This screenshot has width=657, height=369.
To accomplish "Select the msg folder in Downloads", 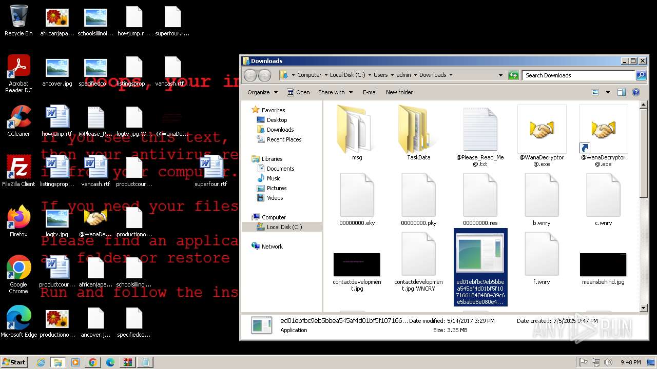I will 357,133.
